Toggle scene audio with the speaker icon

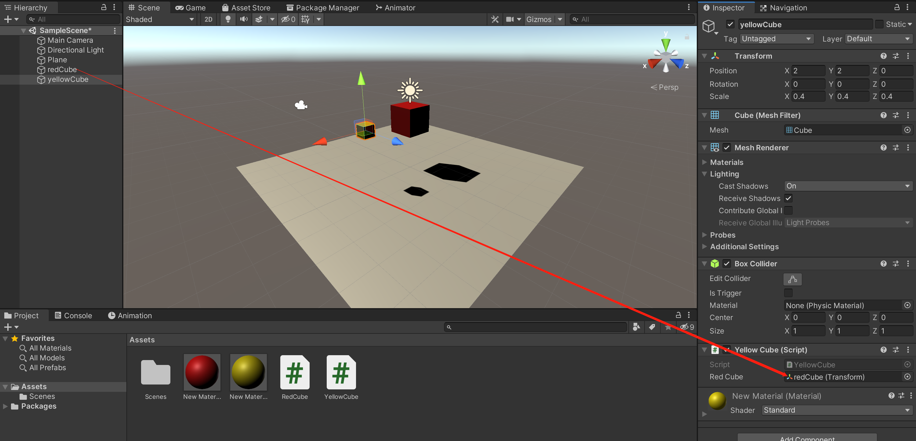pos(244,19)
